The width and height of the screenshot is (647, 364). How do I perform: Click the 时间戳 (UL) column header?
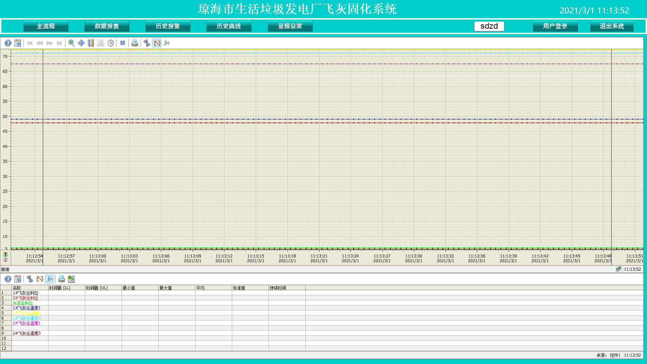click(x=103, y=288)
